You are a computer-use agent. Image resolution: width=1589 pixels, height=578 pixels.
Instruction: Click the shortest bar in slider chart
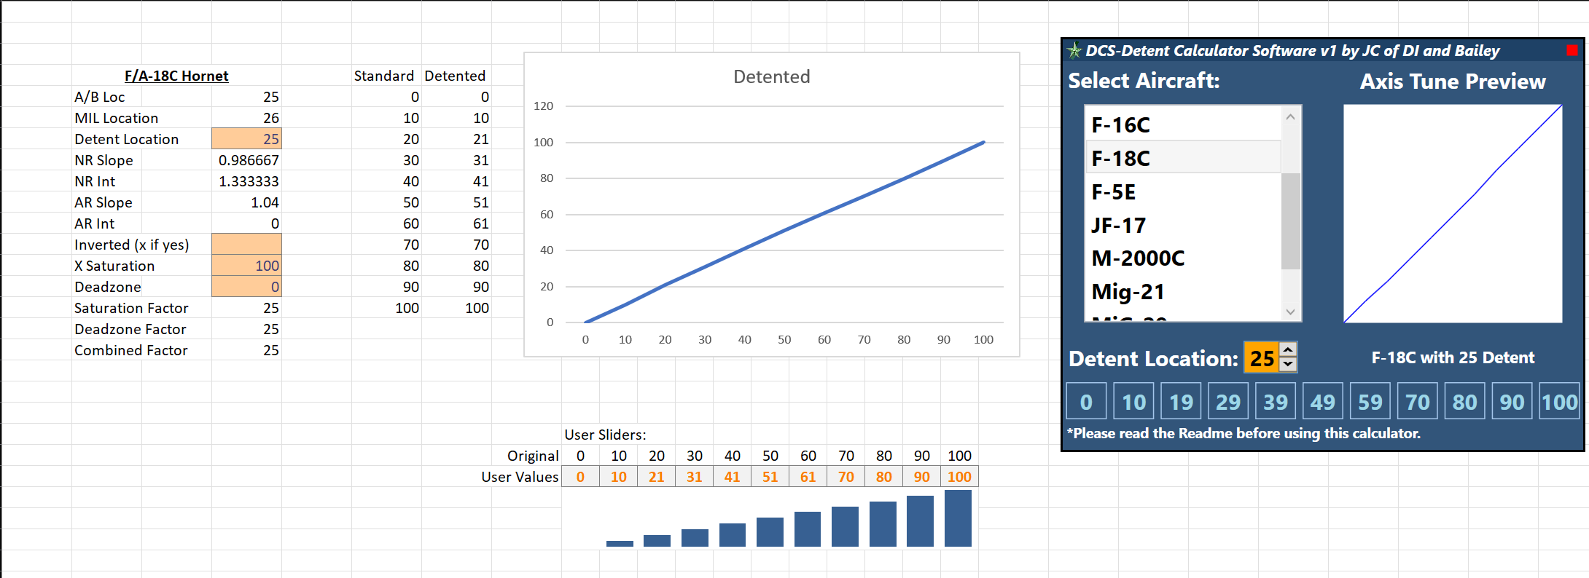pos(620,543)
